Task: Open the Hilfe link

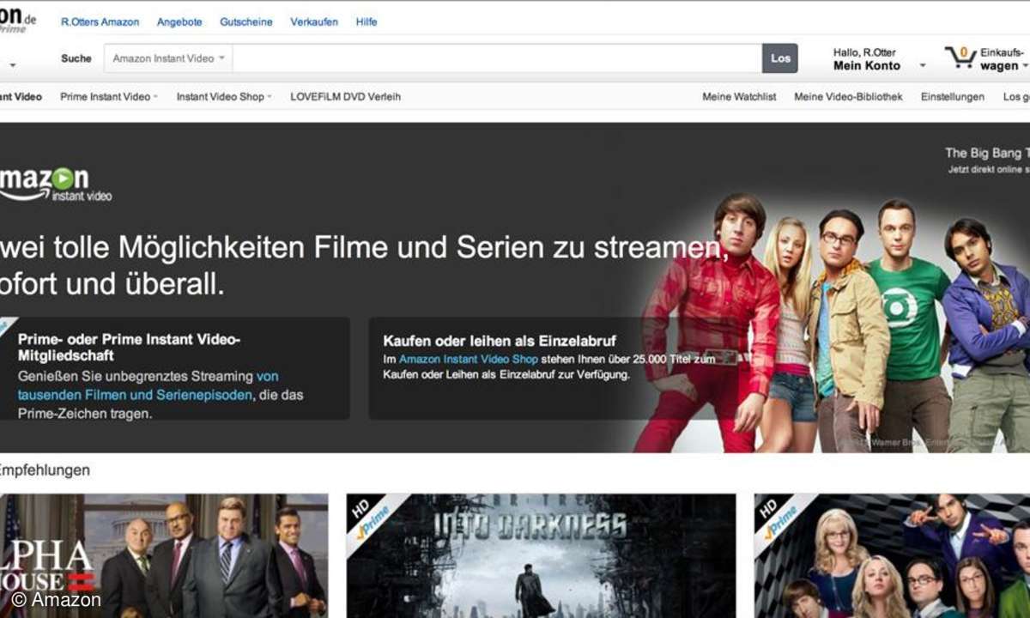Action: coord(367,22)
